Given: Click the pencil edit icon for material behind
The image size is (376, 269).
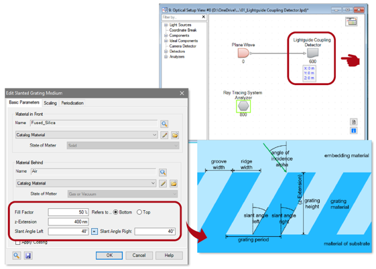Looking at the screenshot, I should [x=163, y=184].
